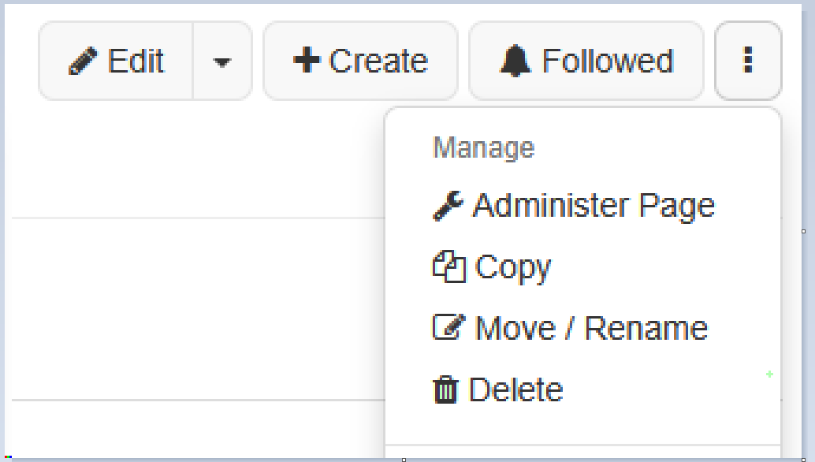Click the trash can Delete icon

coord(445,389)
